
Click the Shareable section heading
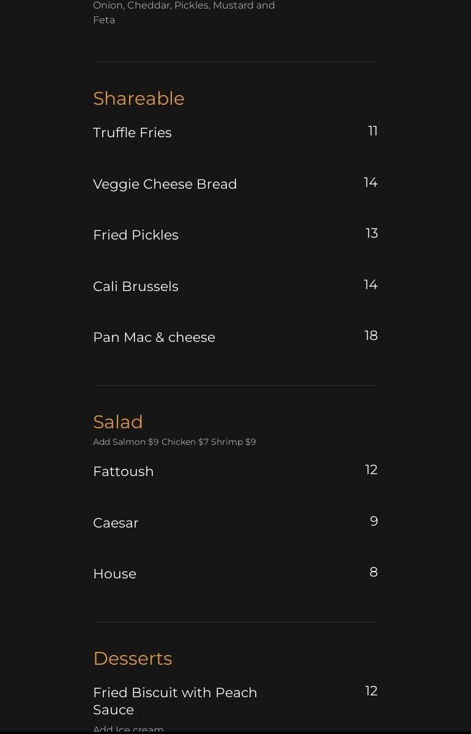(138, 98)
